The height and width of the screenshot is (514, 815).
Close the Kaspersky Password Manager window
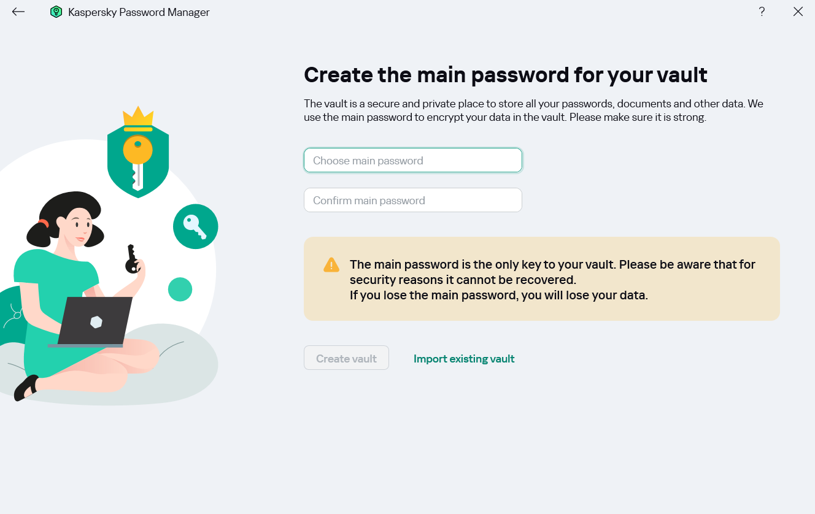[x=798, y=12]
